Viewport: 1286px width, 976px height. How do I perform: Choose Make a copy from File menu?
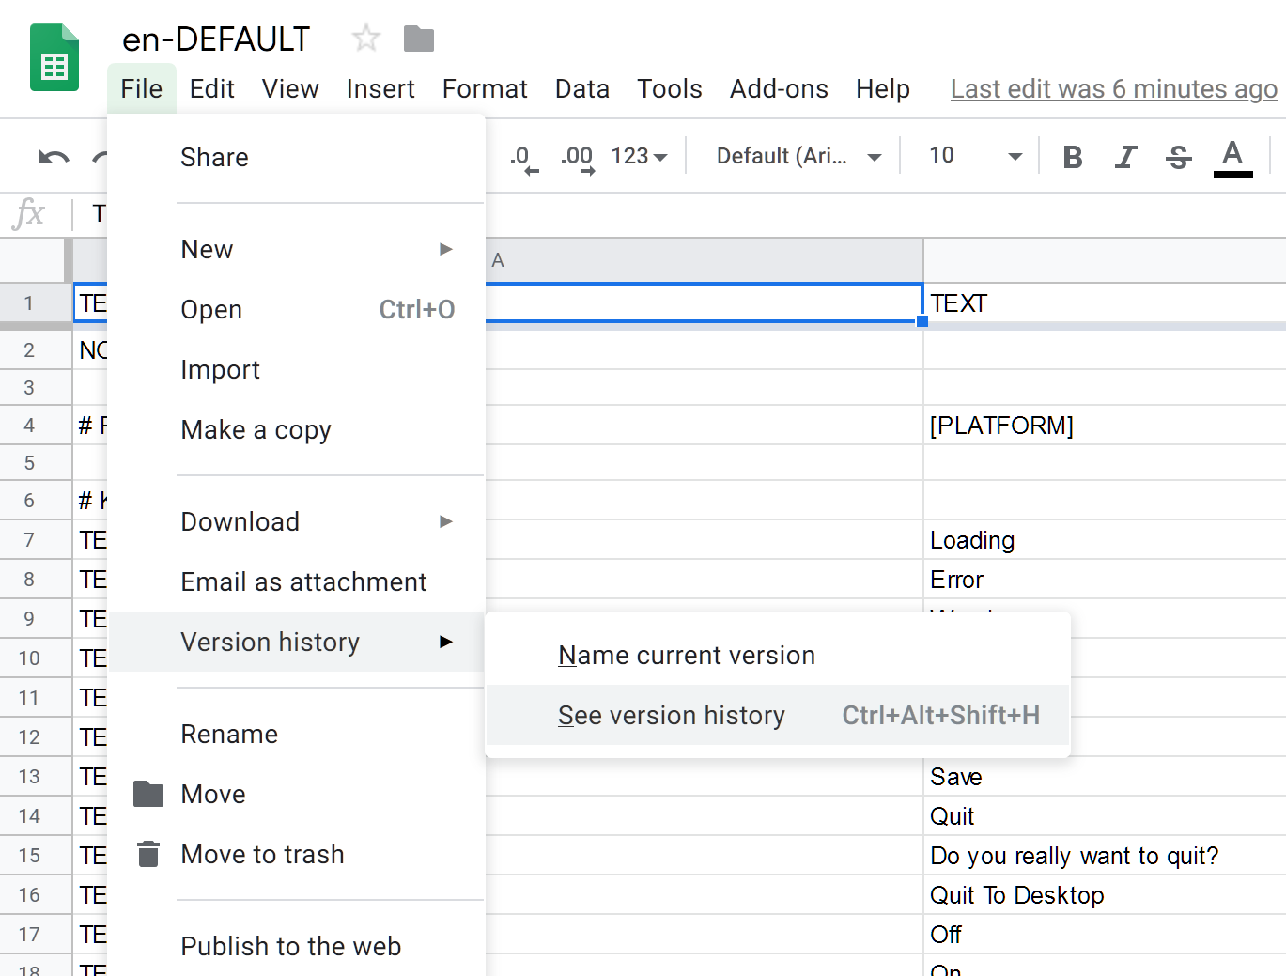256,430
